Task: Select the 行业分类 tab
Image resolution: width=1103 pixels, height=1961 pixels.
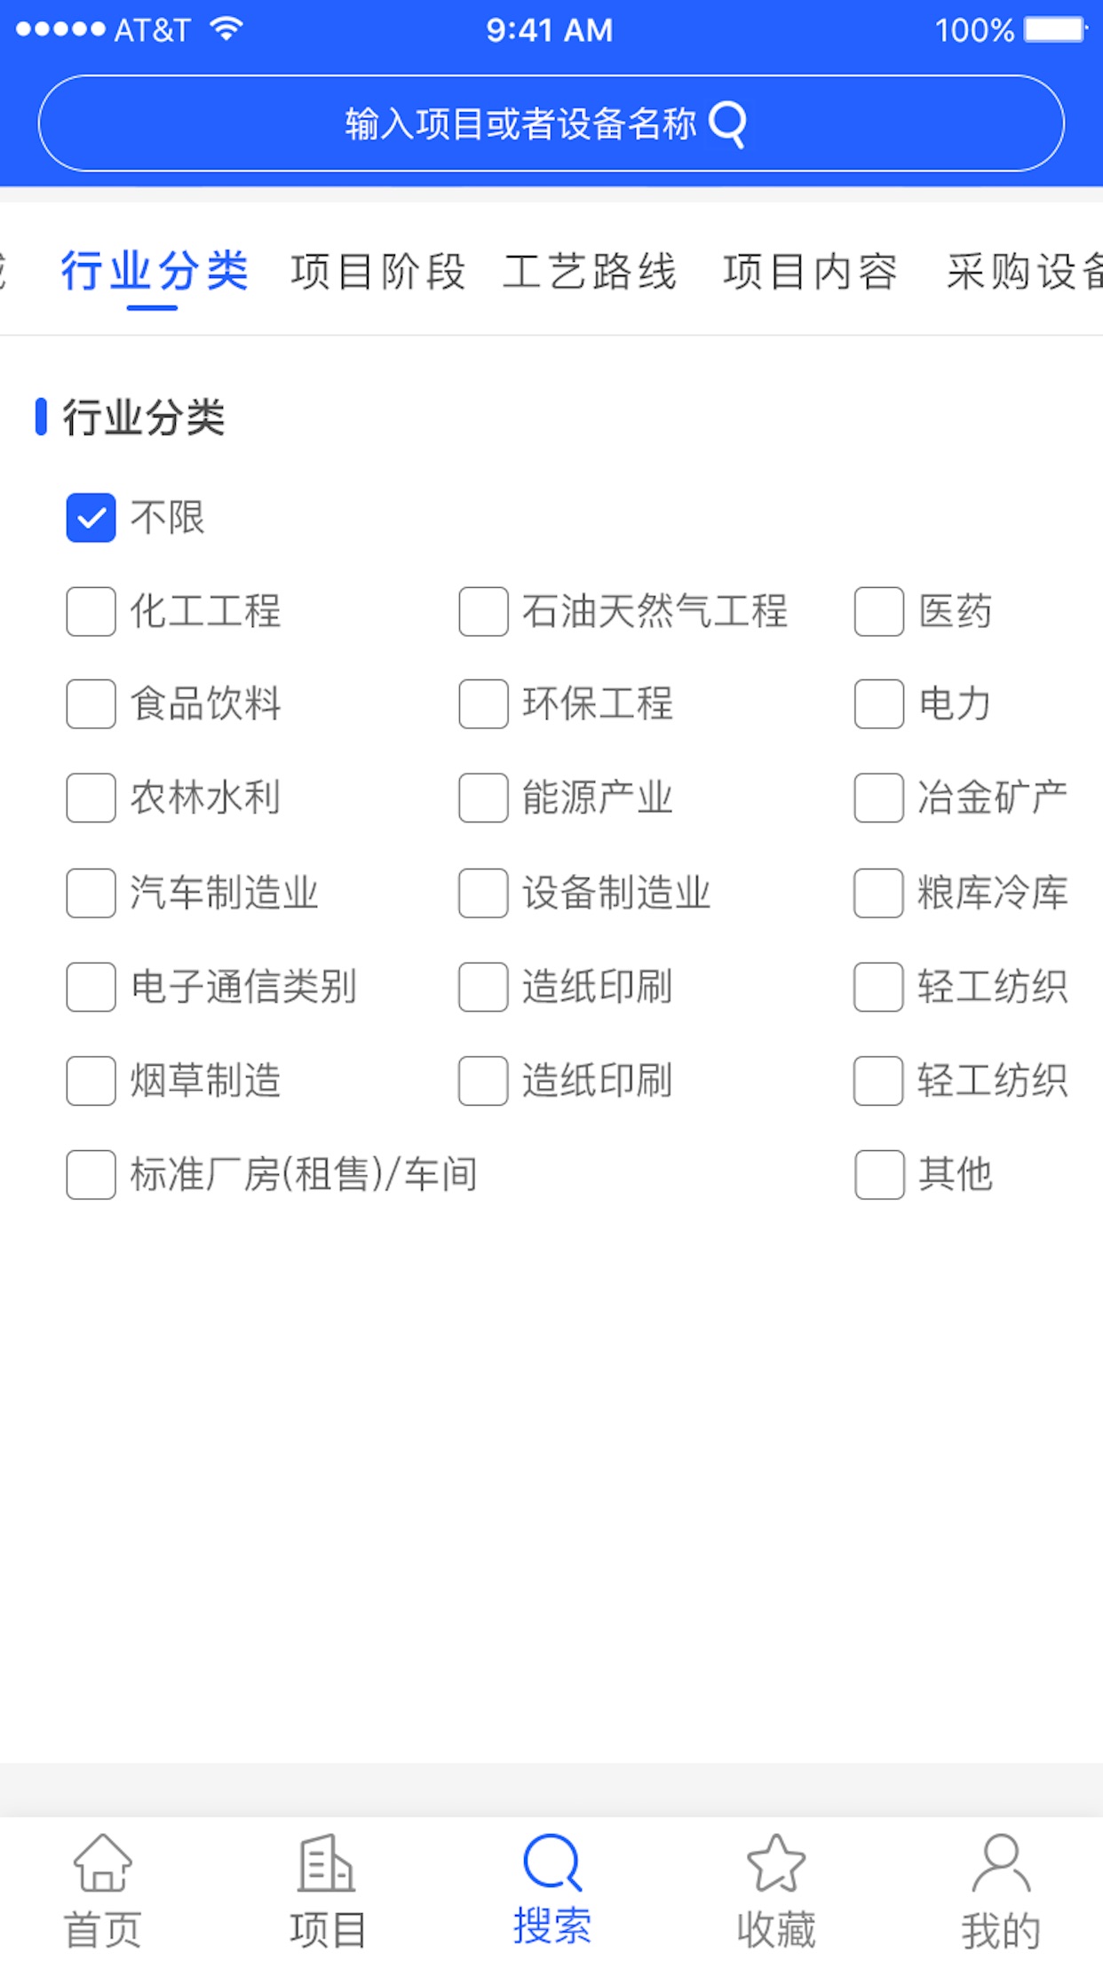Action: tap(155, 272)
